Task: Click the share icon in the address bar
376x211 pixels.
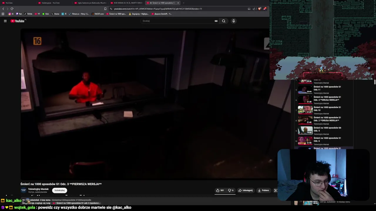Action: [x=254, y=9]
